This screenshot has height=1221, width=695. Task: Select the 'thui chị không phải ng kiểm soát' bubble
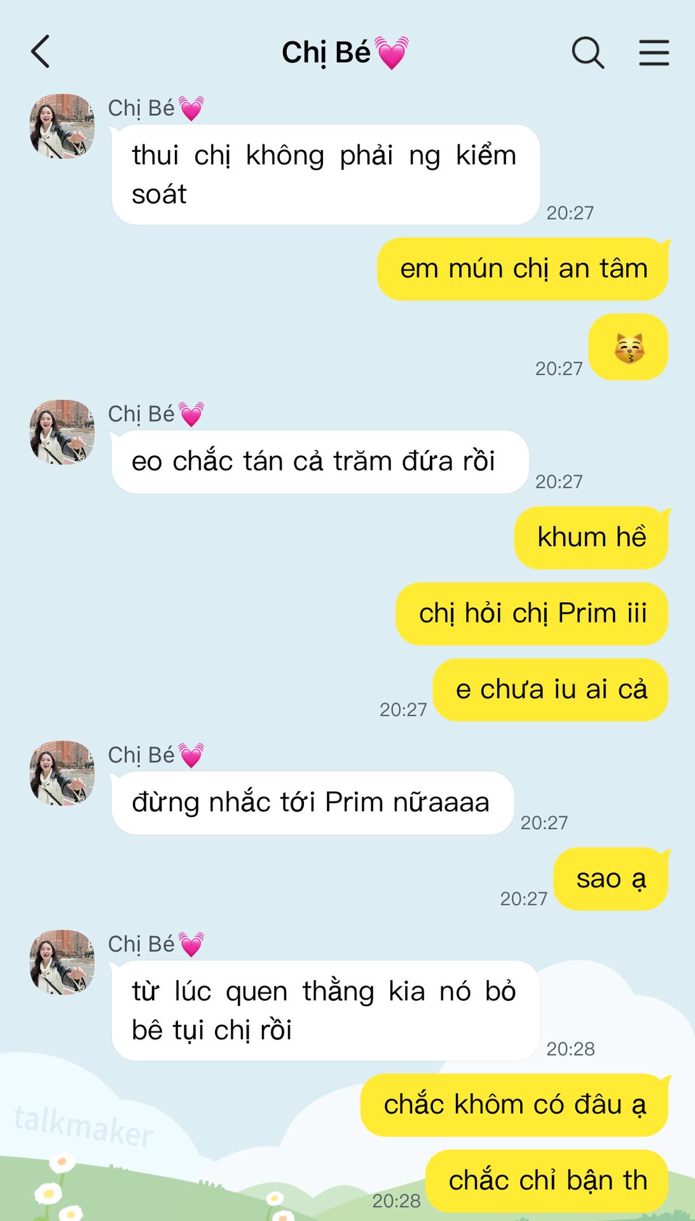pyautogui.click(x=326, y=175)
